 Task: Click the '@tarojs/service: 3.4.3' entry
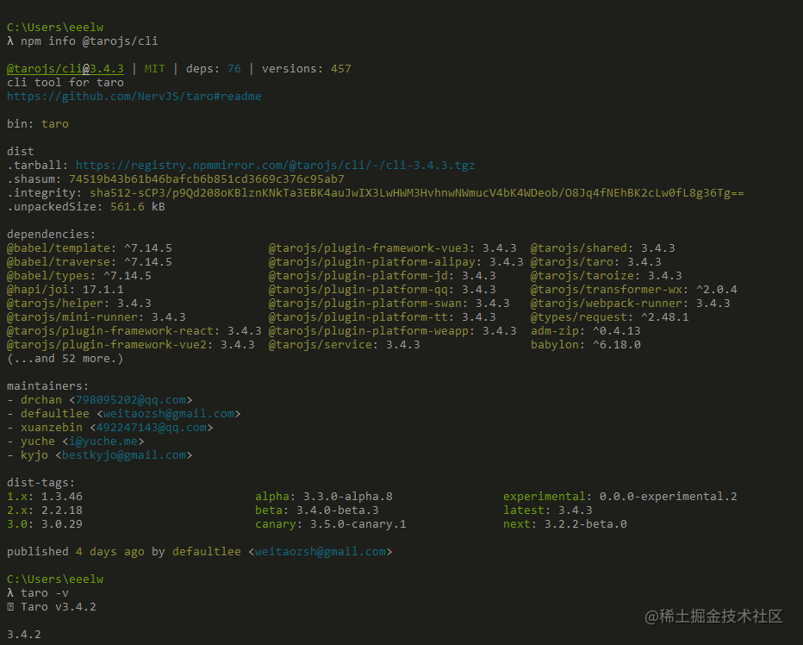[344, 345]
